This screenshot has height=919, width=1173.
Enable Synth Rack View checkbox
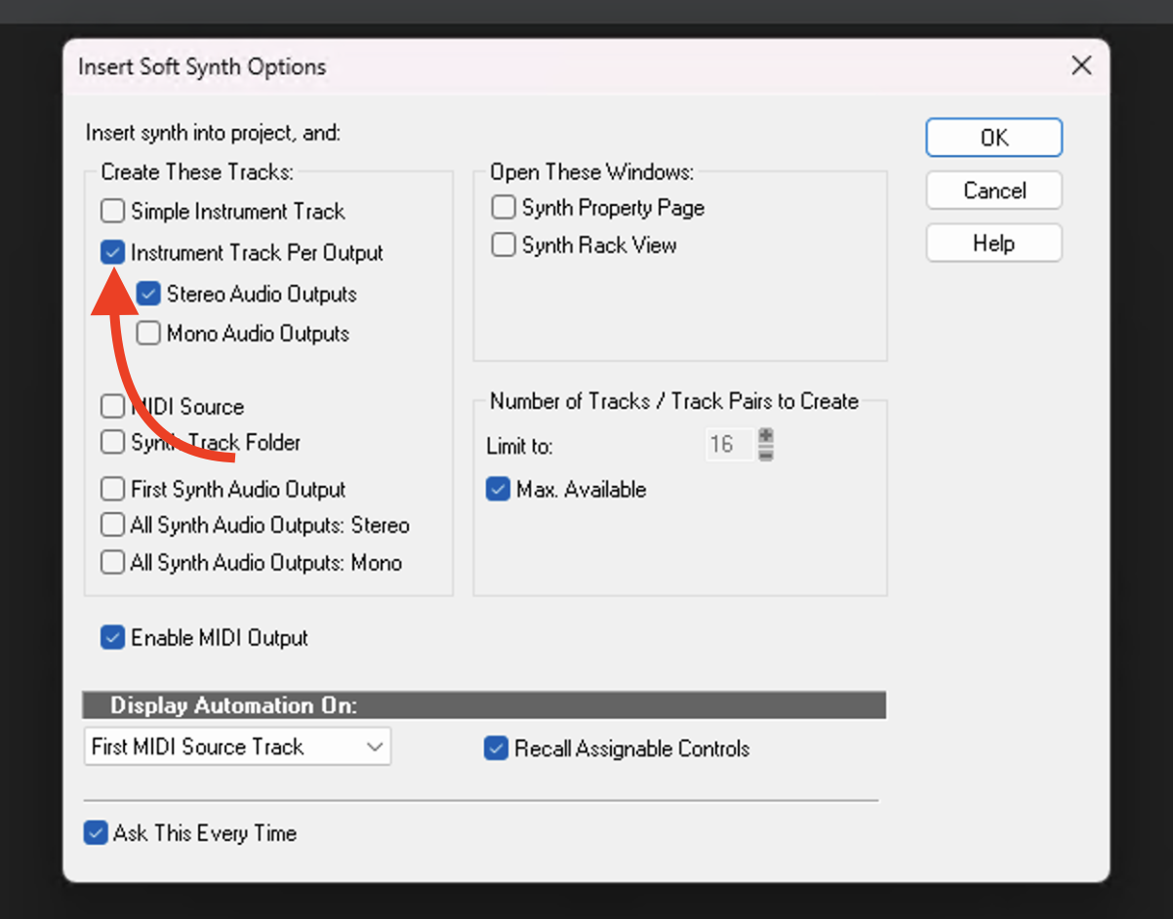pyautogui.click(x=504, y=245)
